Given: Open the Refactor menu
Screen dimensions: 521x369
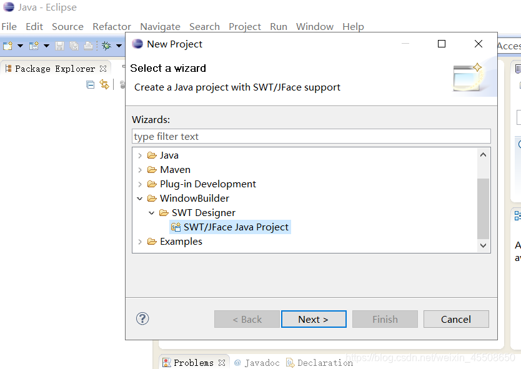Looking at the screenshot, I should click(x=112, y=27).
